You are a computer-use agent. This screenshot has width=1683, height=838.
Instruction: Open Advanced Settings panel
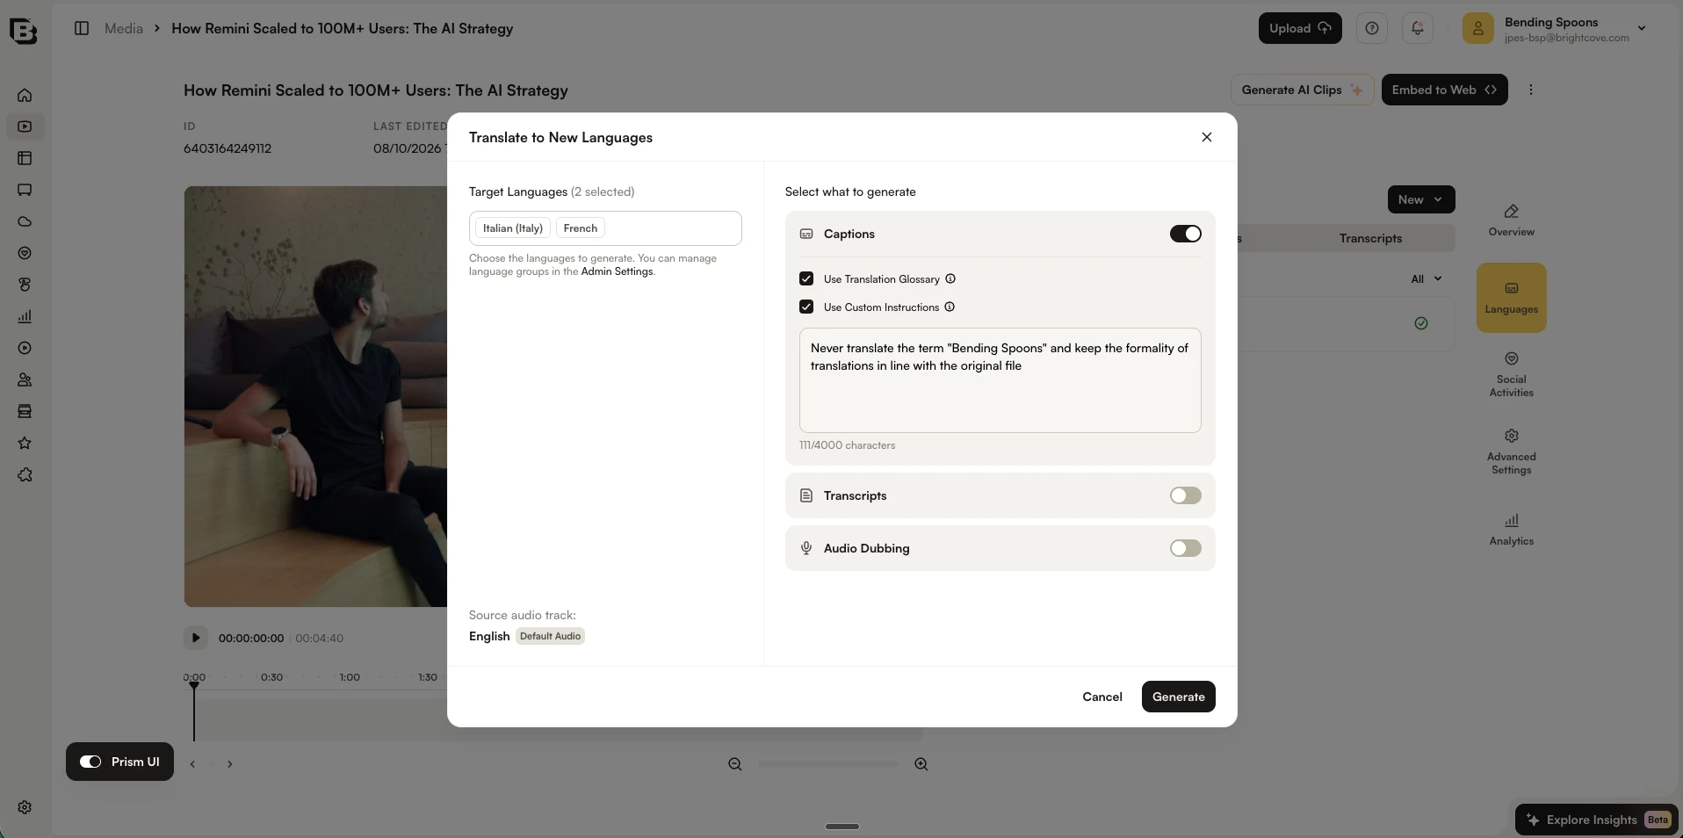(x=1511, y=452)
